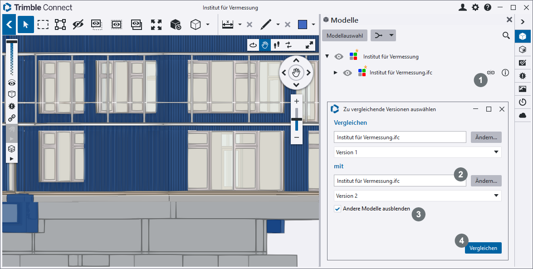Click the blue color swatch in toolbar
The height and width of the screenshot is (269, 533).
point(303,24)
